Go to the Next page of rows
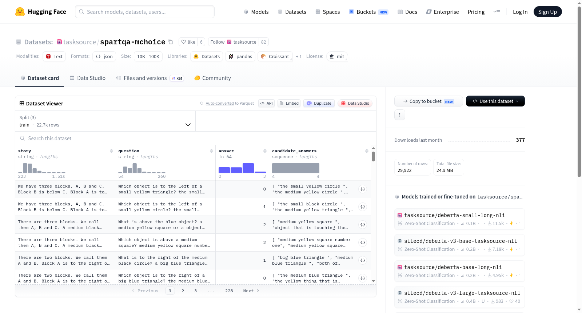The image size is (582, 313). click(251, 291)
